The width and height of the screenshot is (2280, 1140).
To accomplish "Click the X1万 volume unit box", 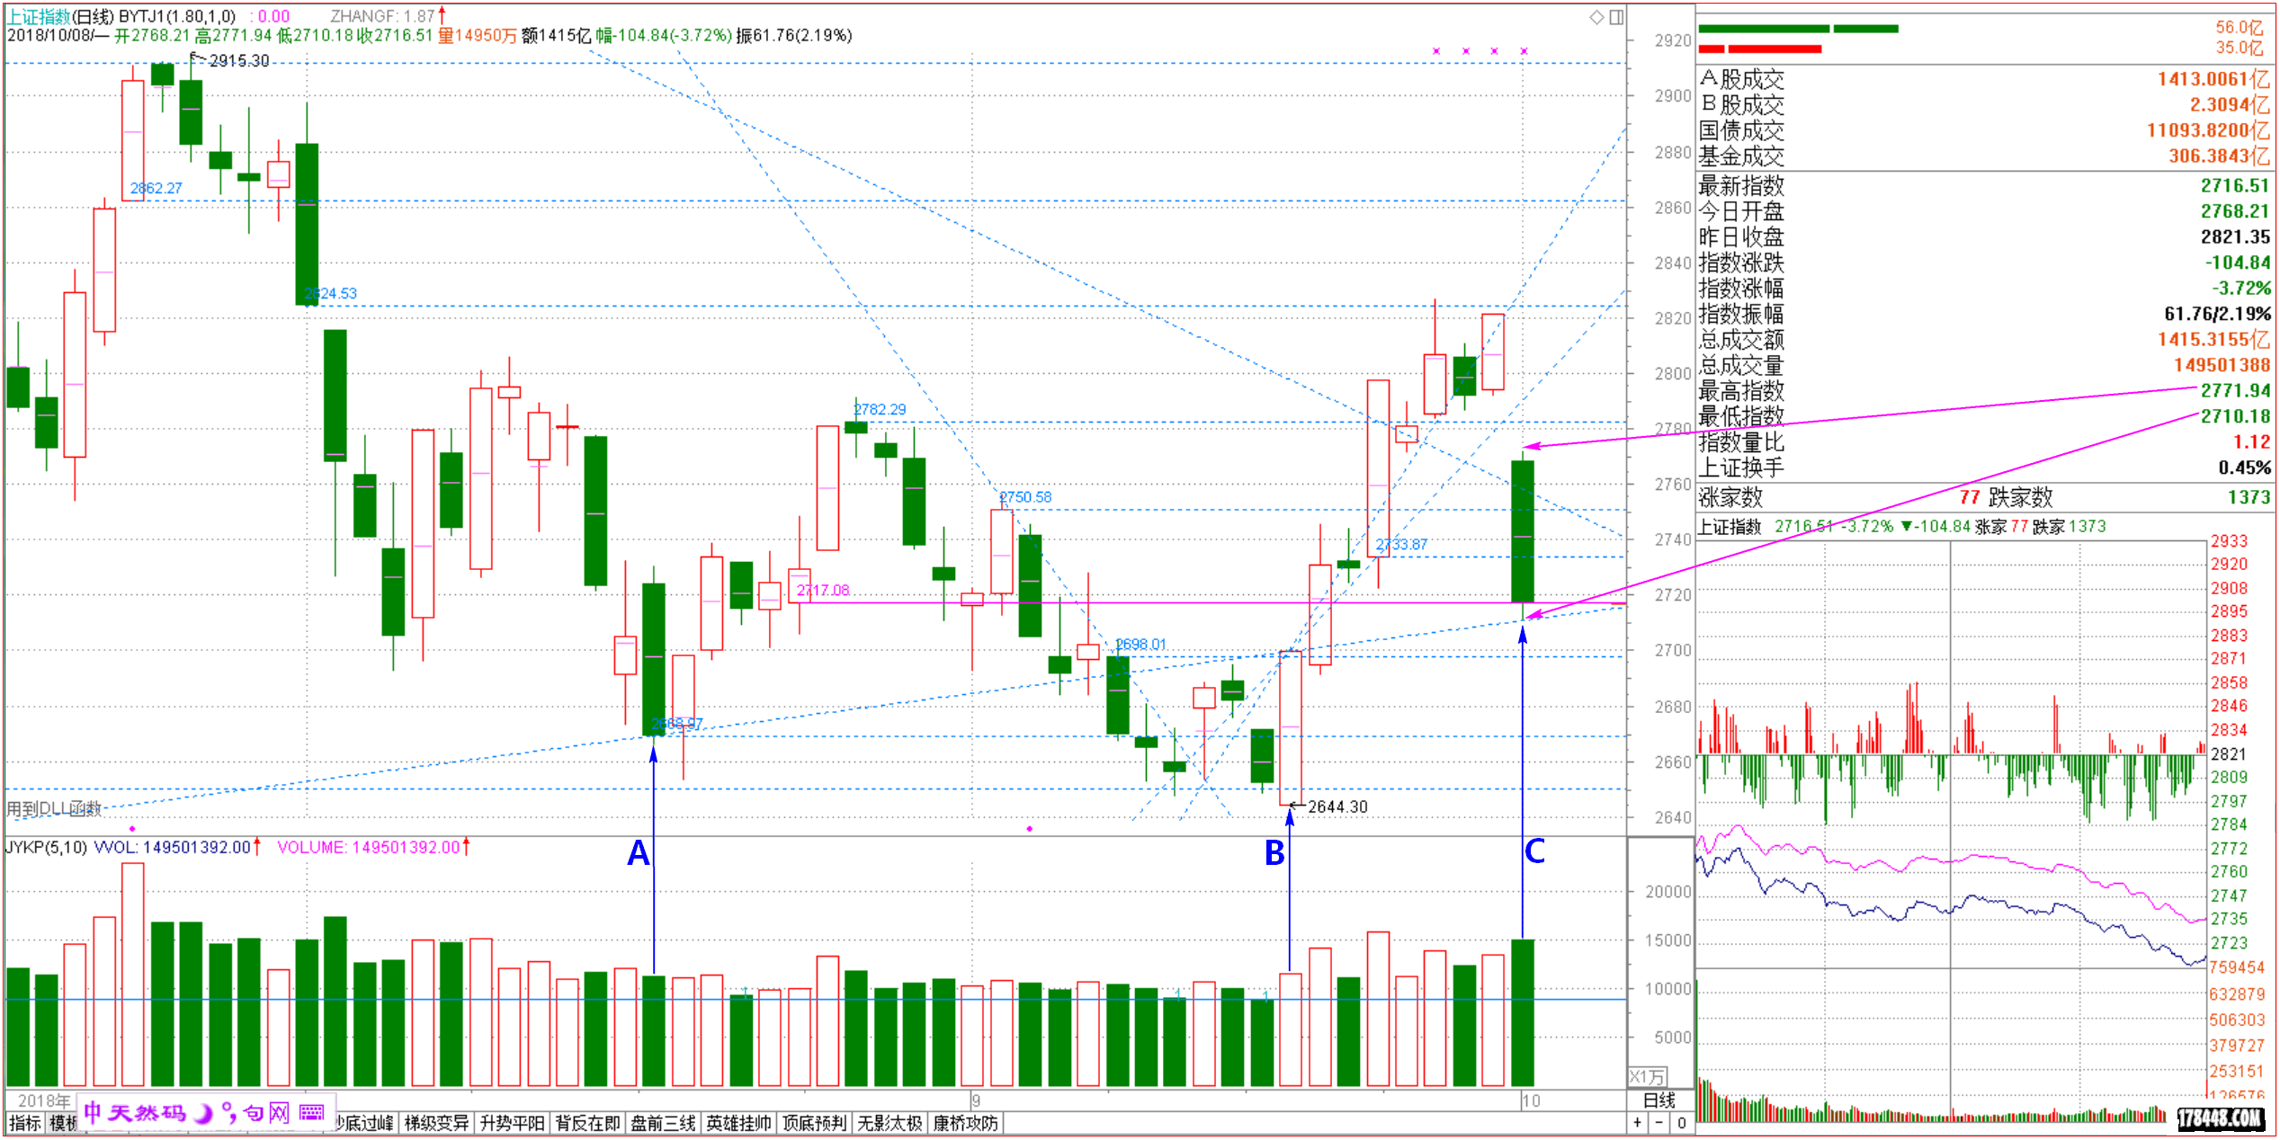I will coord(1648,1076).
